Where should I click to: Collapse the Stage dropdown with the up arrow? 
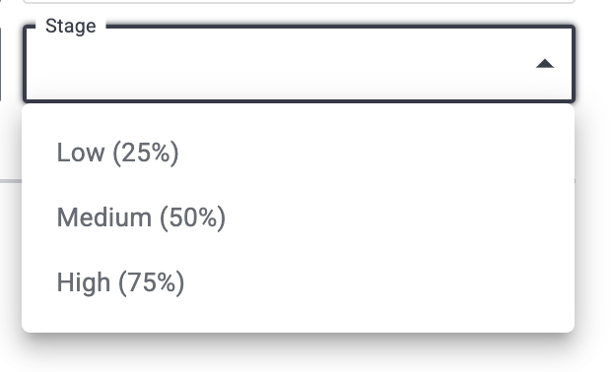(x=545, y=64)
